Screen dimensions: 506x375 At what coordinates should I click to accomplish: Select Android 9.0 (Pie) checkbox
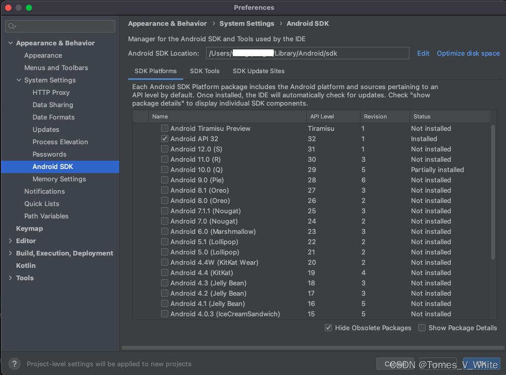[x=165, y=180]
